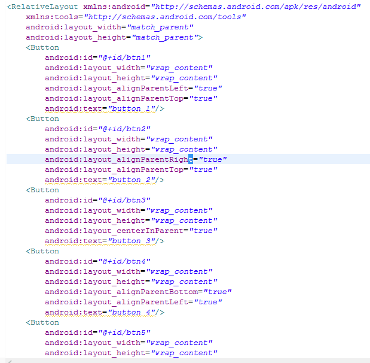Click the layout_alignParentBottom attribute line
Viewport: 370px width, 363px height.
click(x=138, y=292)
